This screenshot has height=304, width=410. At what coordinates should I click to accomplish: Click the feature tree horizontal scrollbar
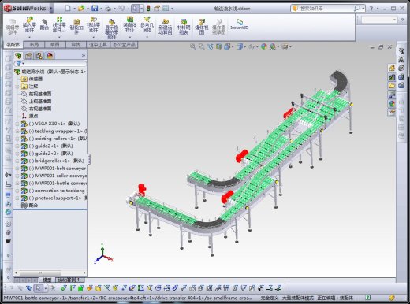click(50, 272)
